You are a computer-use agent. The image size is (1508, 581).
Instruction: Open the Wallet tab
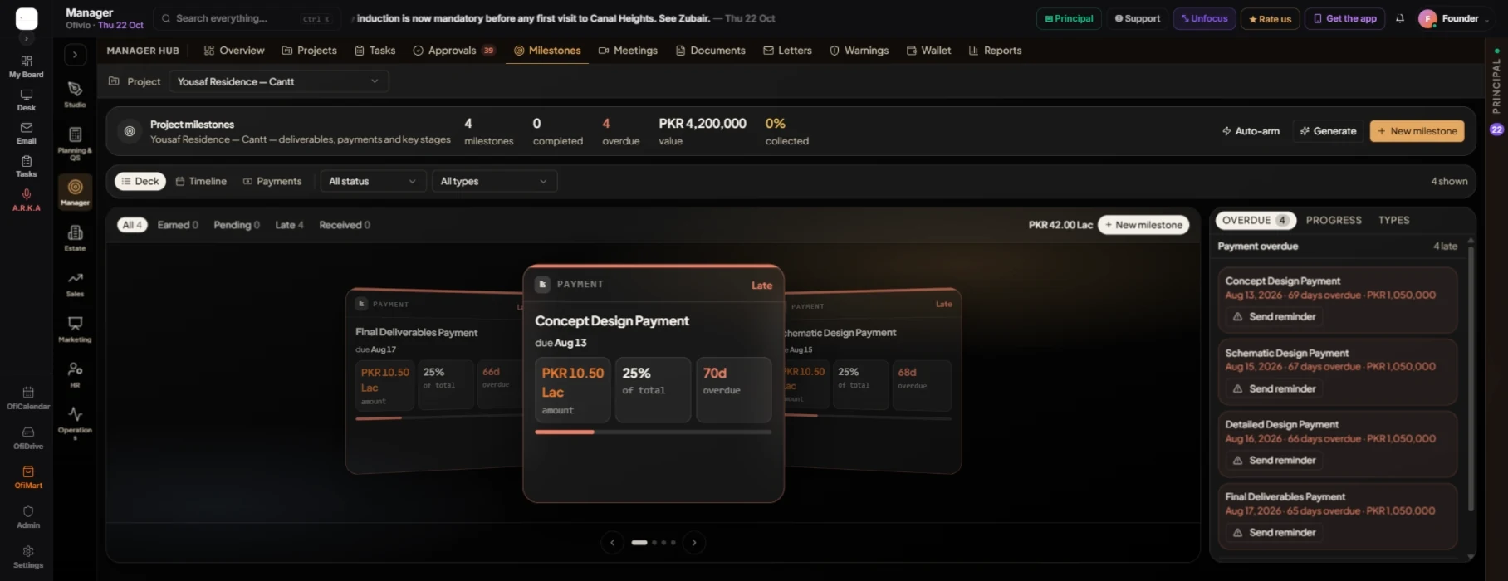[x=928, y=51]
